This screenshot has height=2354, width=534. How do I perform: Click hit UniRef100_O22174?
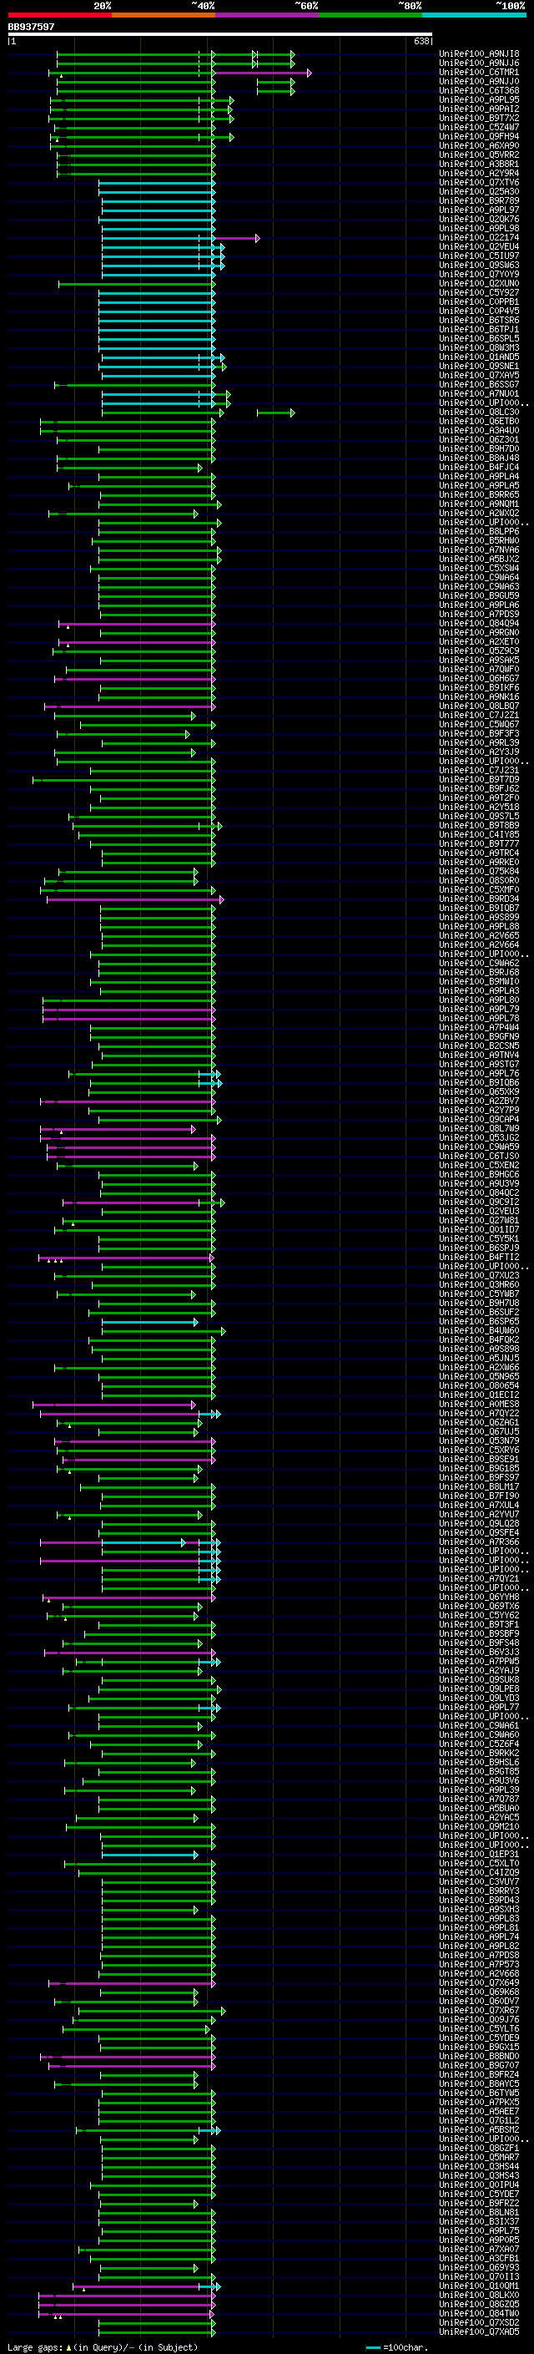479,238
